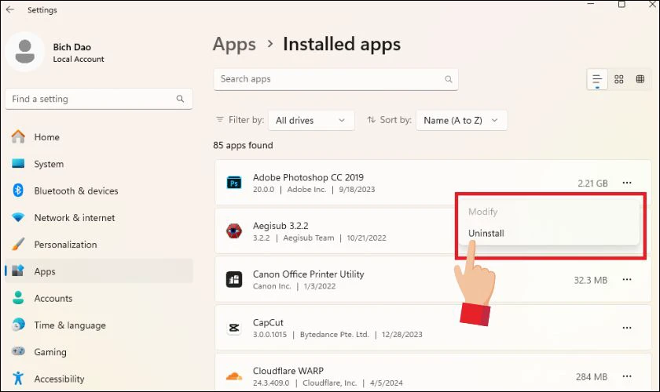
Task: Open more options for Canon Office Printer Utility
Action: pyautogui.click(x=627, y=279)
